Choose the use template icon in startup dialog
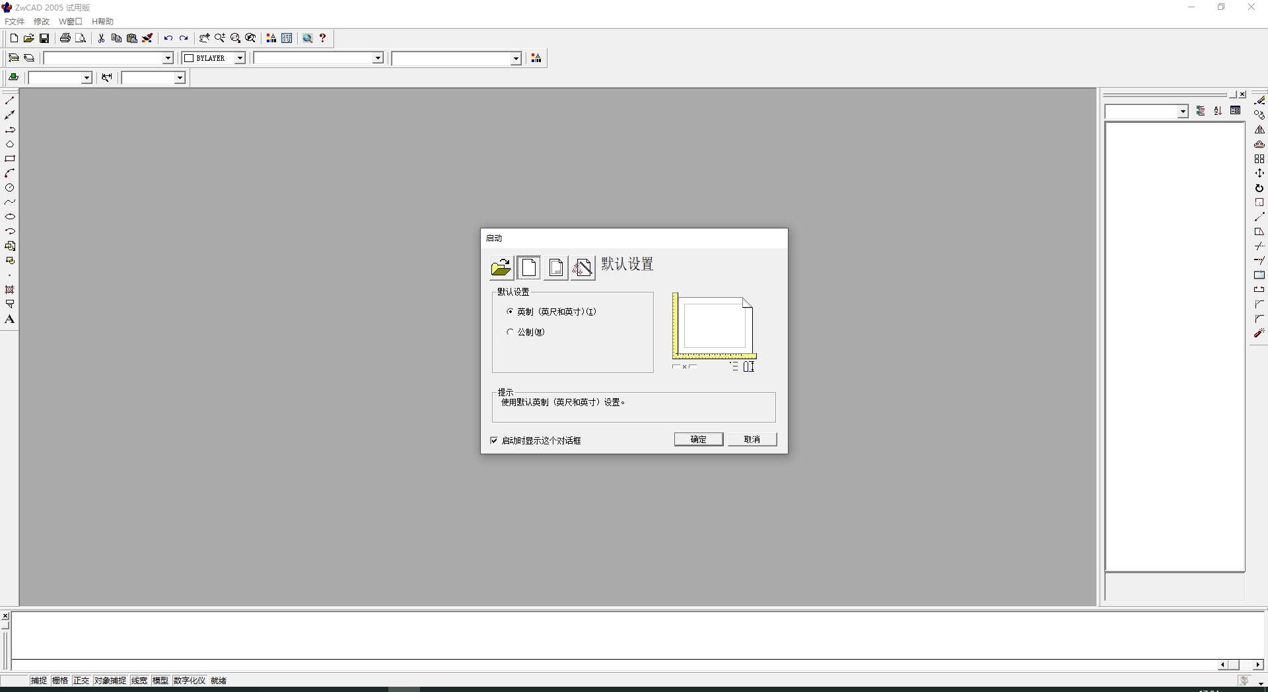 pos(556,267)
